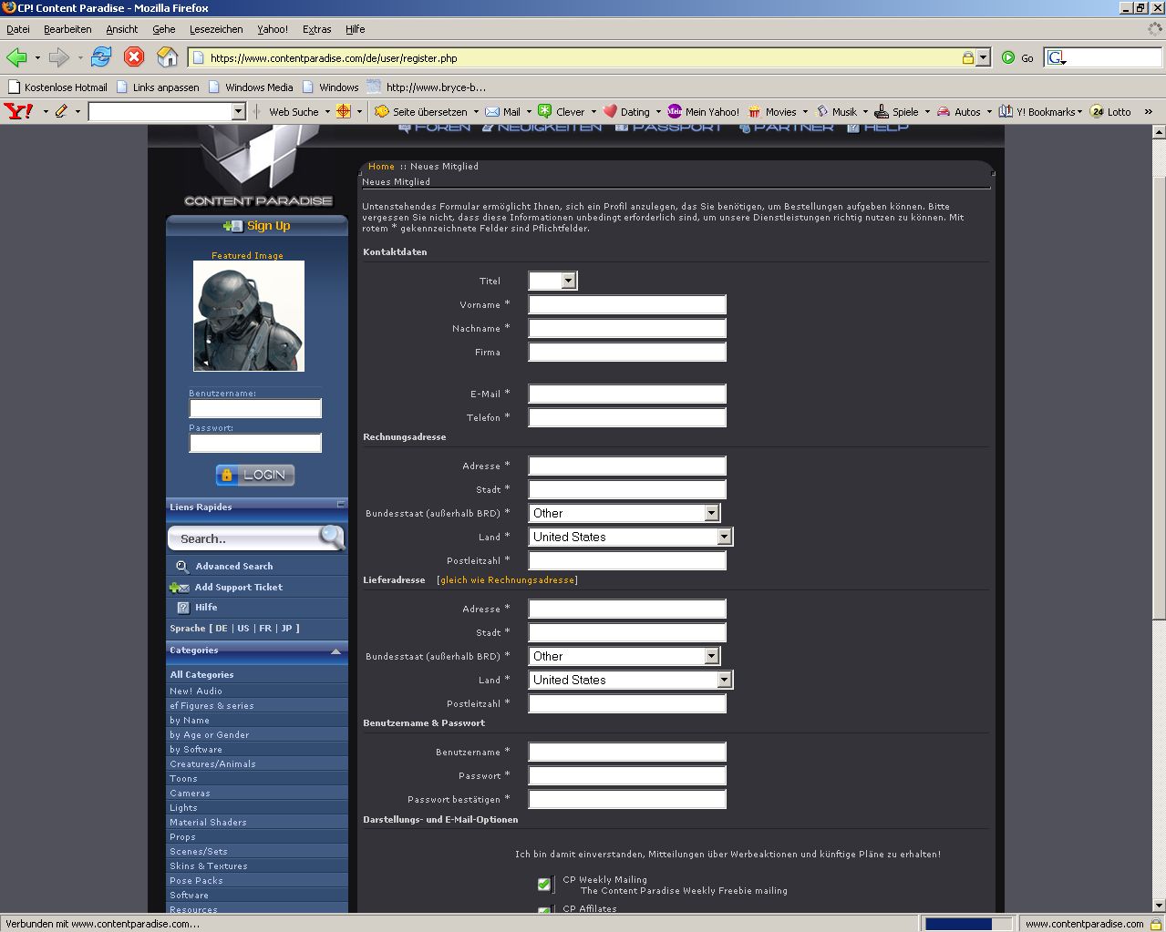The image size is (1166, 932).
Task: Click the Yahoo! toolbar logo
Action: pos(18,111)
